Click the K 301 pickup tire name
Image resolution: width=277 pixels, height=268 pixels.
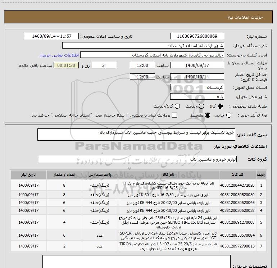point(168,195)
